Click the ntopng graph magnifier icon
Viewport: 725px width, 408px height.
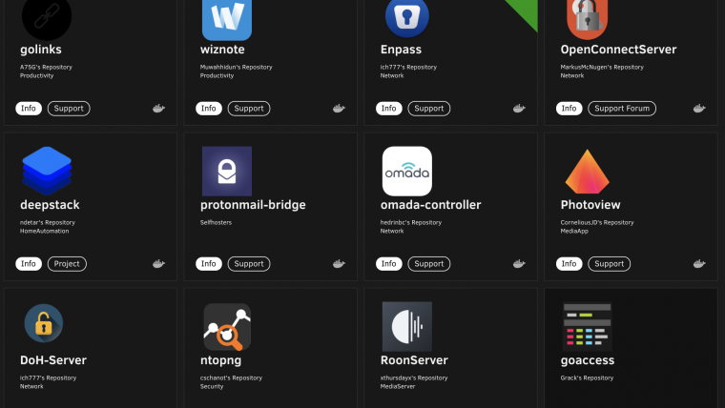(x=227, y=327)
